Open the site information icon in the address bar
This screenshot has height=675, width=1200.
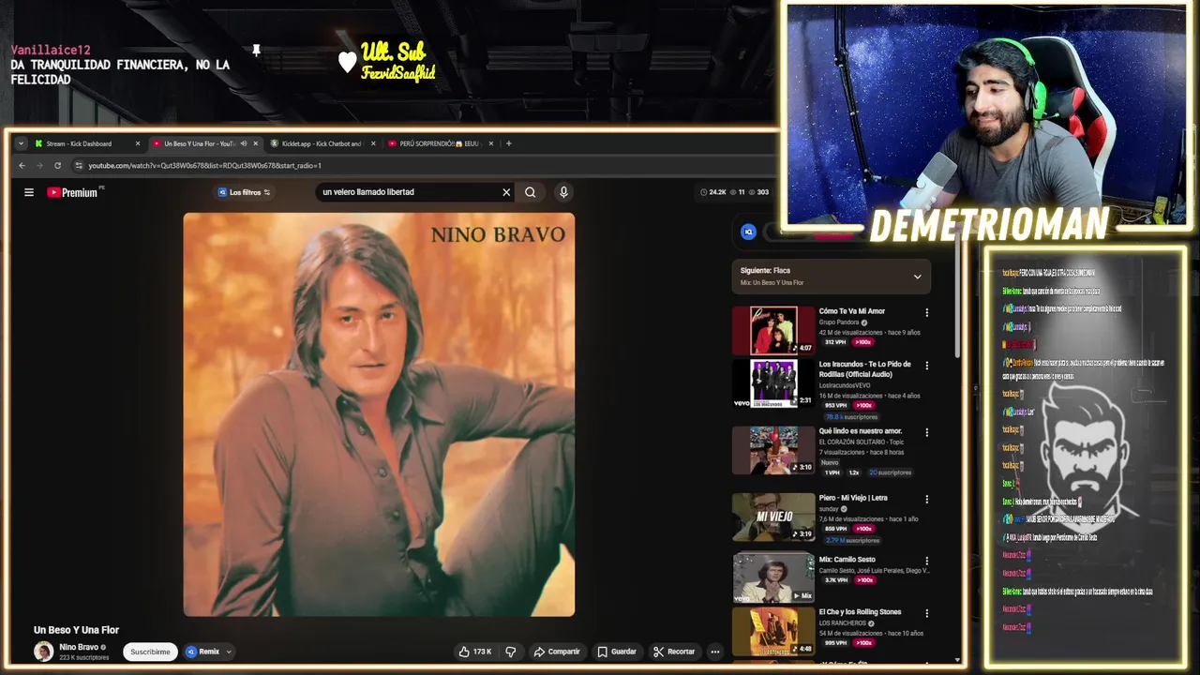[x=79, y=166]
